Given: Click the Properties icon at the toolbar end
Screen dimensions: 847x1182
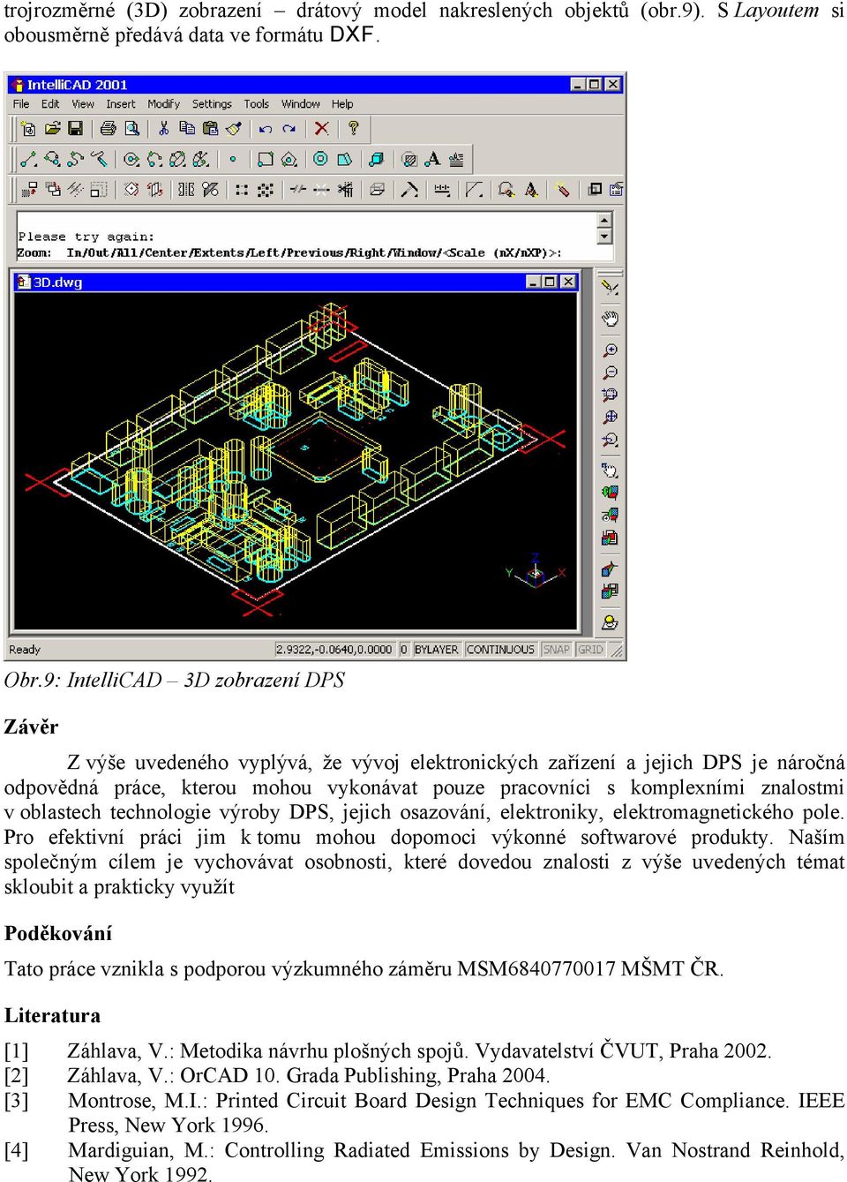Looking at the screenshot, I should [x=617, y=189].
